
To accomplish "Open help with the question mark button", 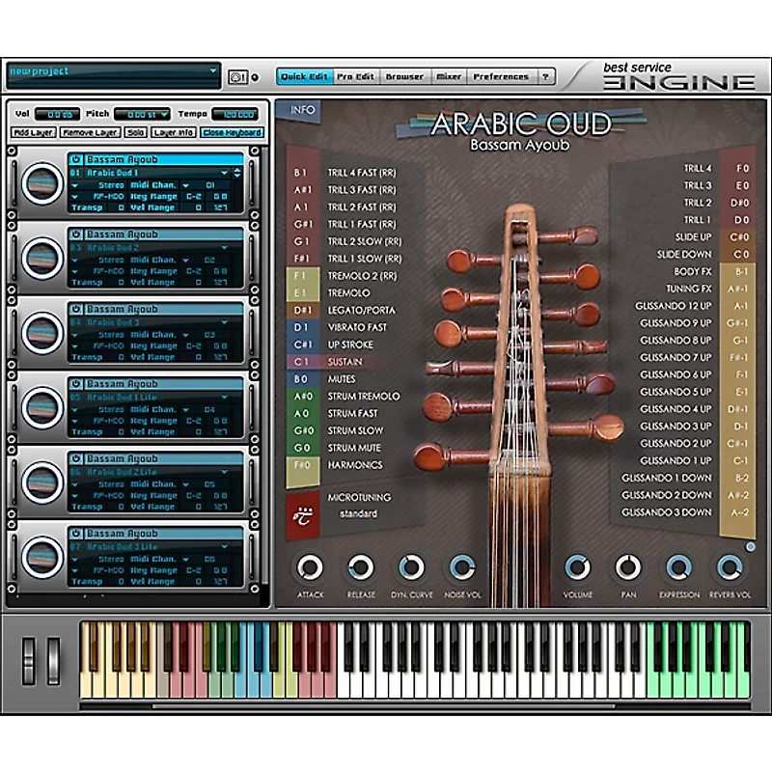I will click(545, 77).
